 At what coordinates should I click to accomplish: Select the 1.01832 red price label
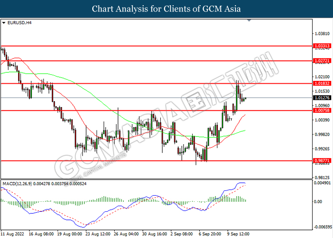point(322,83)
